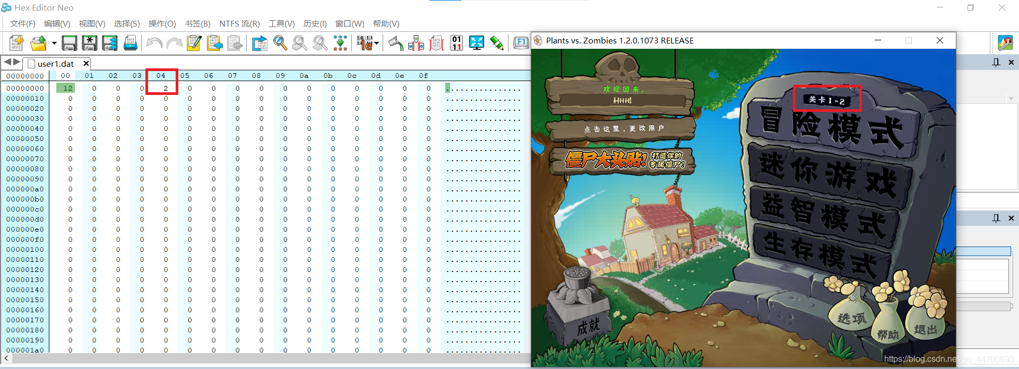Open the NTFS 流(R) menu

pyautogui.click(x=239, y=24)
